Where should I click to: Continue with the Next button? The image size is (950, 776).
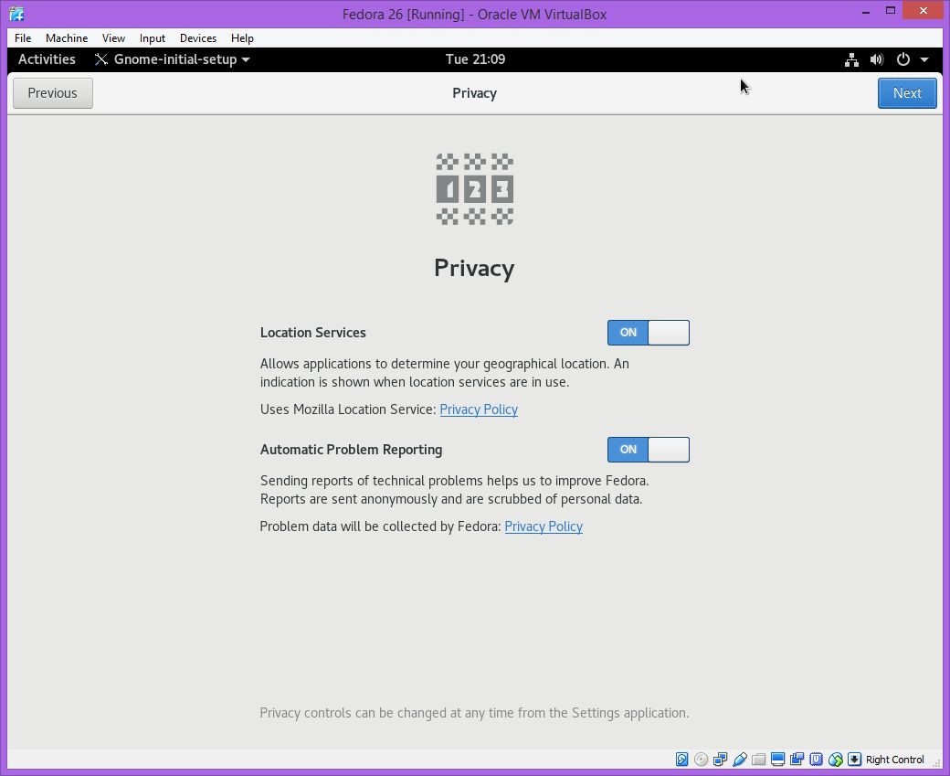point(907,93)
